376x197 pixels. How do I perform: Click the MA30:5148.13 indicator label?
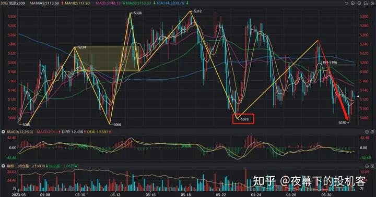(108, 3)
